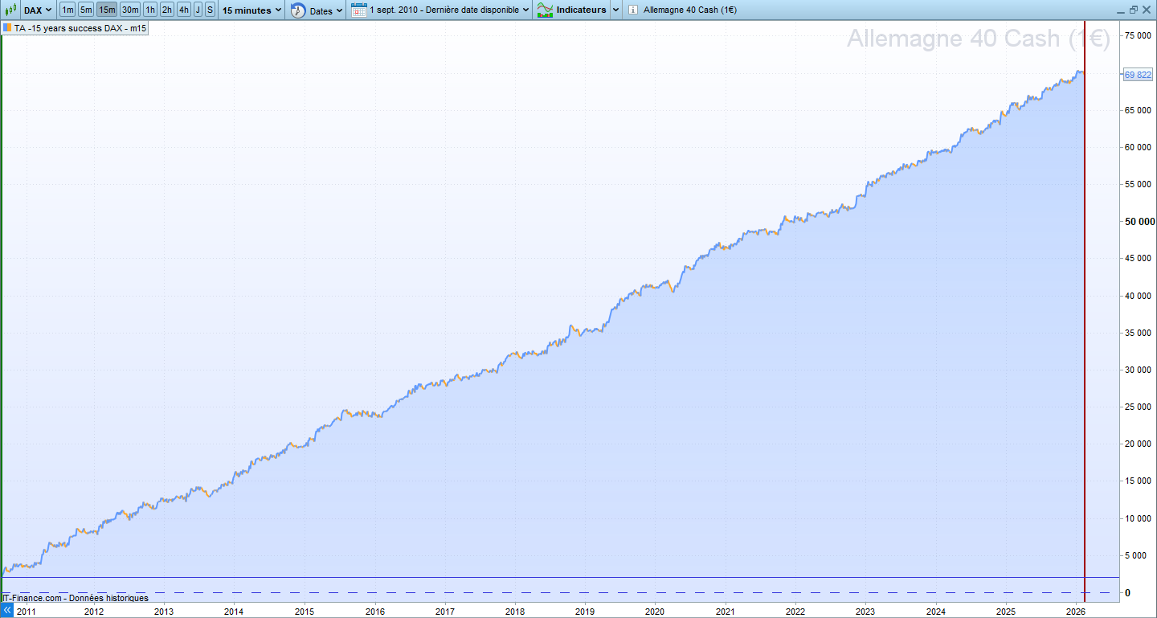Click the 69 822 price label
Image resolution: width=1157 pixels, height=618 pixels.
(x=1137, y=75)
